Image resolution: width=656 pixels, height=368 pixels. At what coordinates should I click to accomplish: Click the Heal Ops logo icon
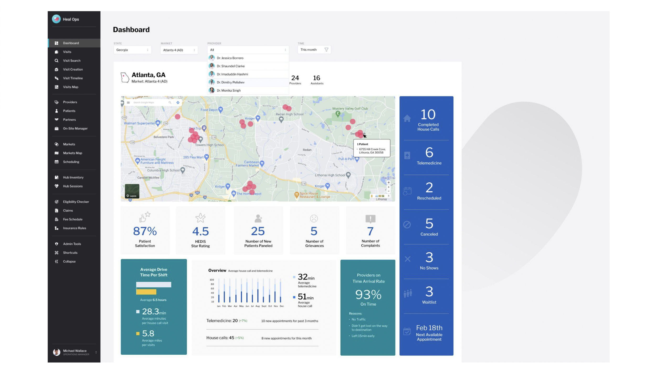point(56,19)
